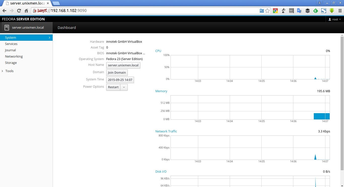This screenshot has height=187, width=344.
Task: Bookmark this page with the star icon
Action: 267,11
